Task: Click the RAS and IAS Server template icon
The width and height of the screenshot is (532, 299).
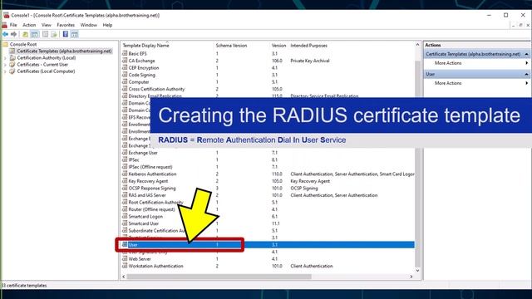Action: click(125, 195)
